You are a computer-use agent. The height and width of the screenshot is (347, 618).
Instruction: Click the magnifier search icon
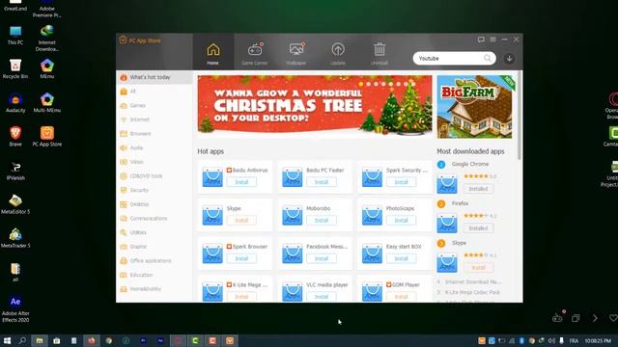pos(488,58)
